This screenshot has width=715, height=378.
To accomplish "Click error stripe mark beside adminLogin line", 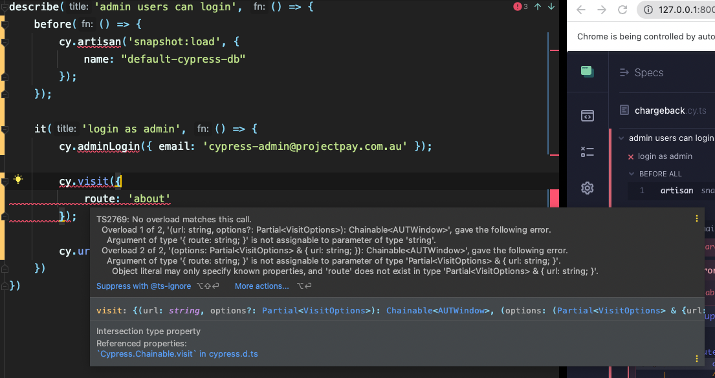I will click(x=555, y=155).
